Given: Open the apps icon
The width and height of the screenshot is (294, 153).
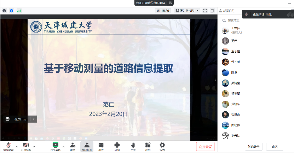Looking at the screenshot, I should [148, 147].
